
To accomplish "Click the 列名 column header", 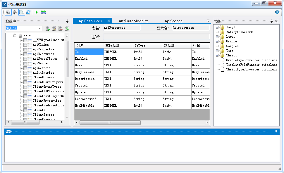I will 89,46.
